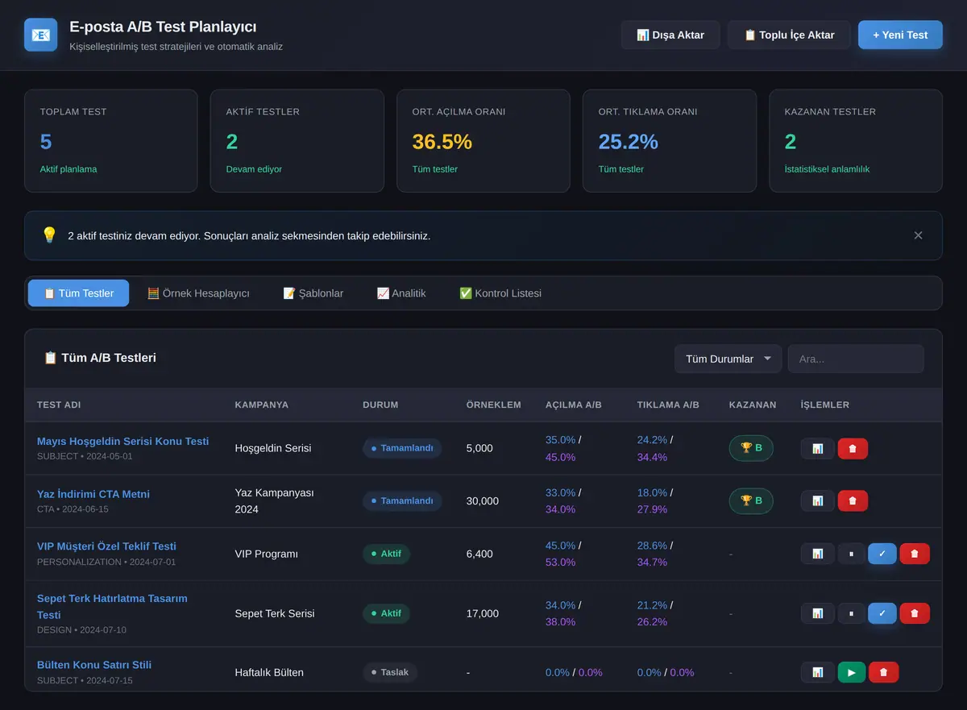Image resolution: width=967 pixels, height=710 pixels.
Task: Go to the Analitik tab
Action: pos(401,293)
